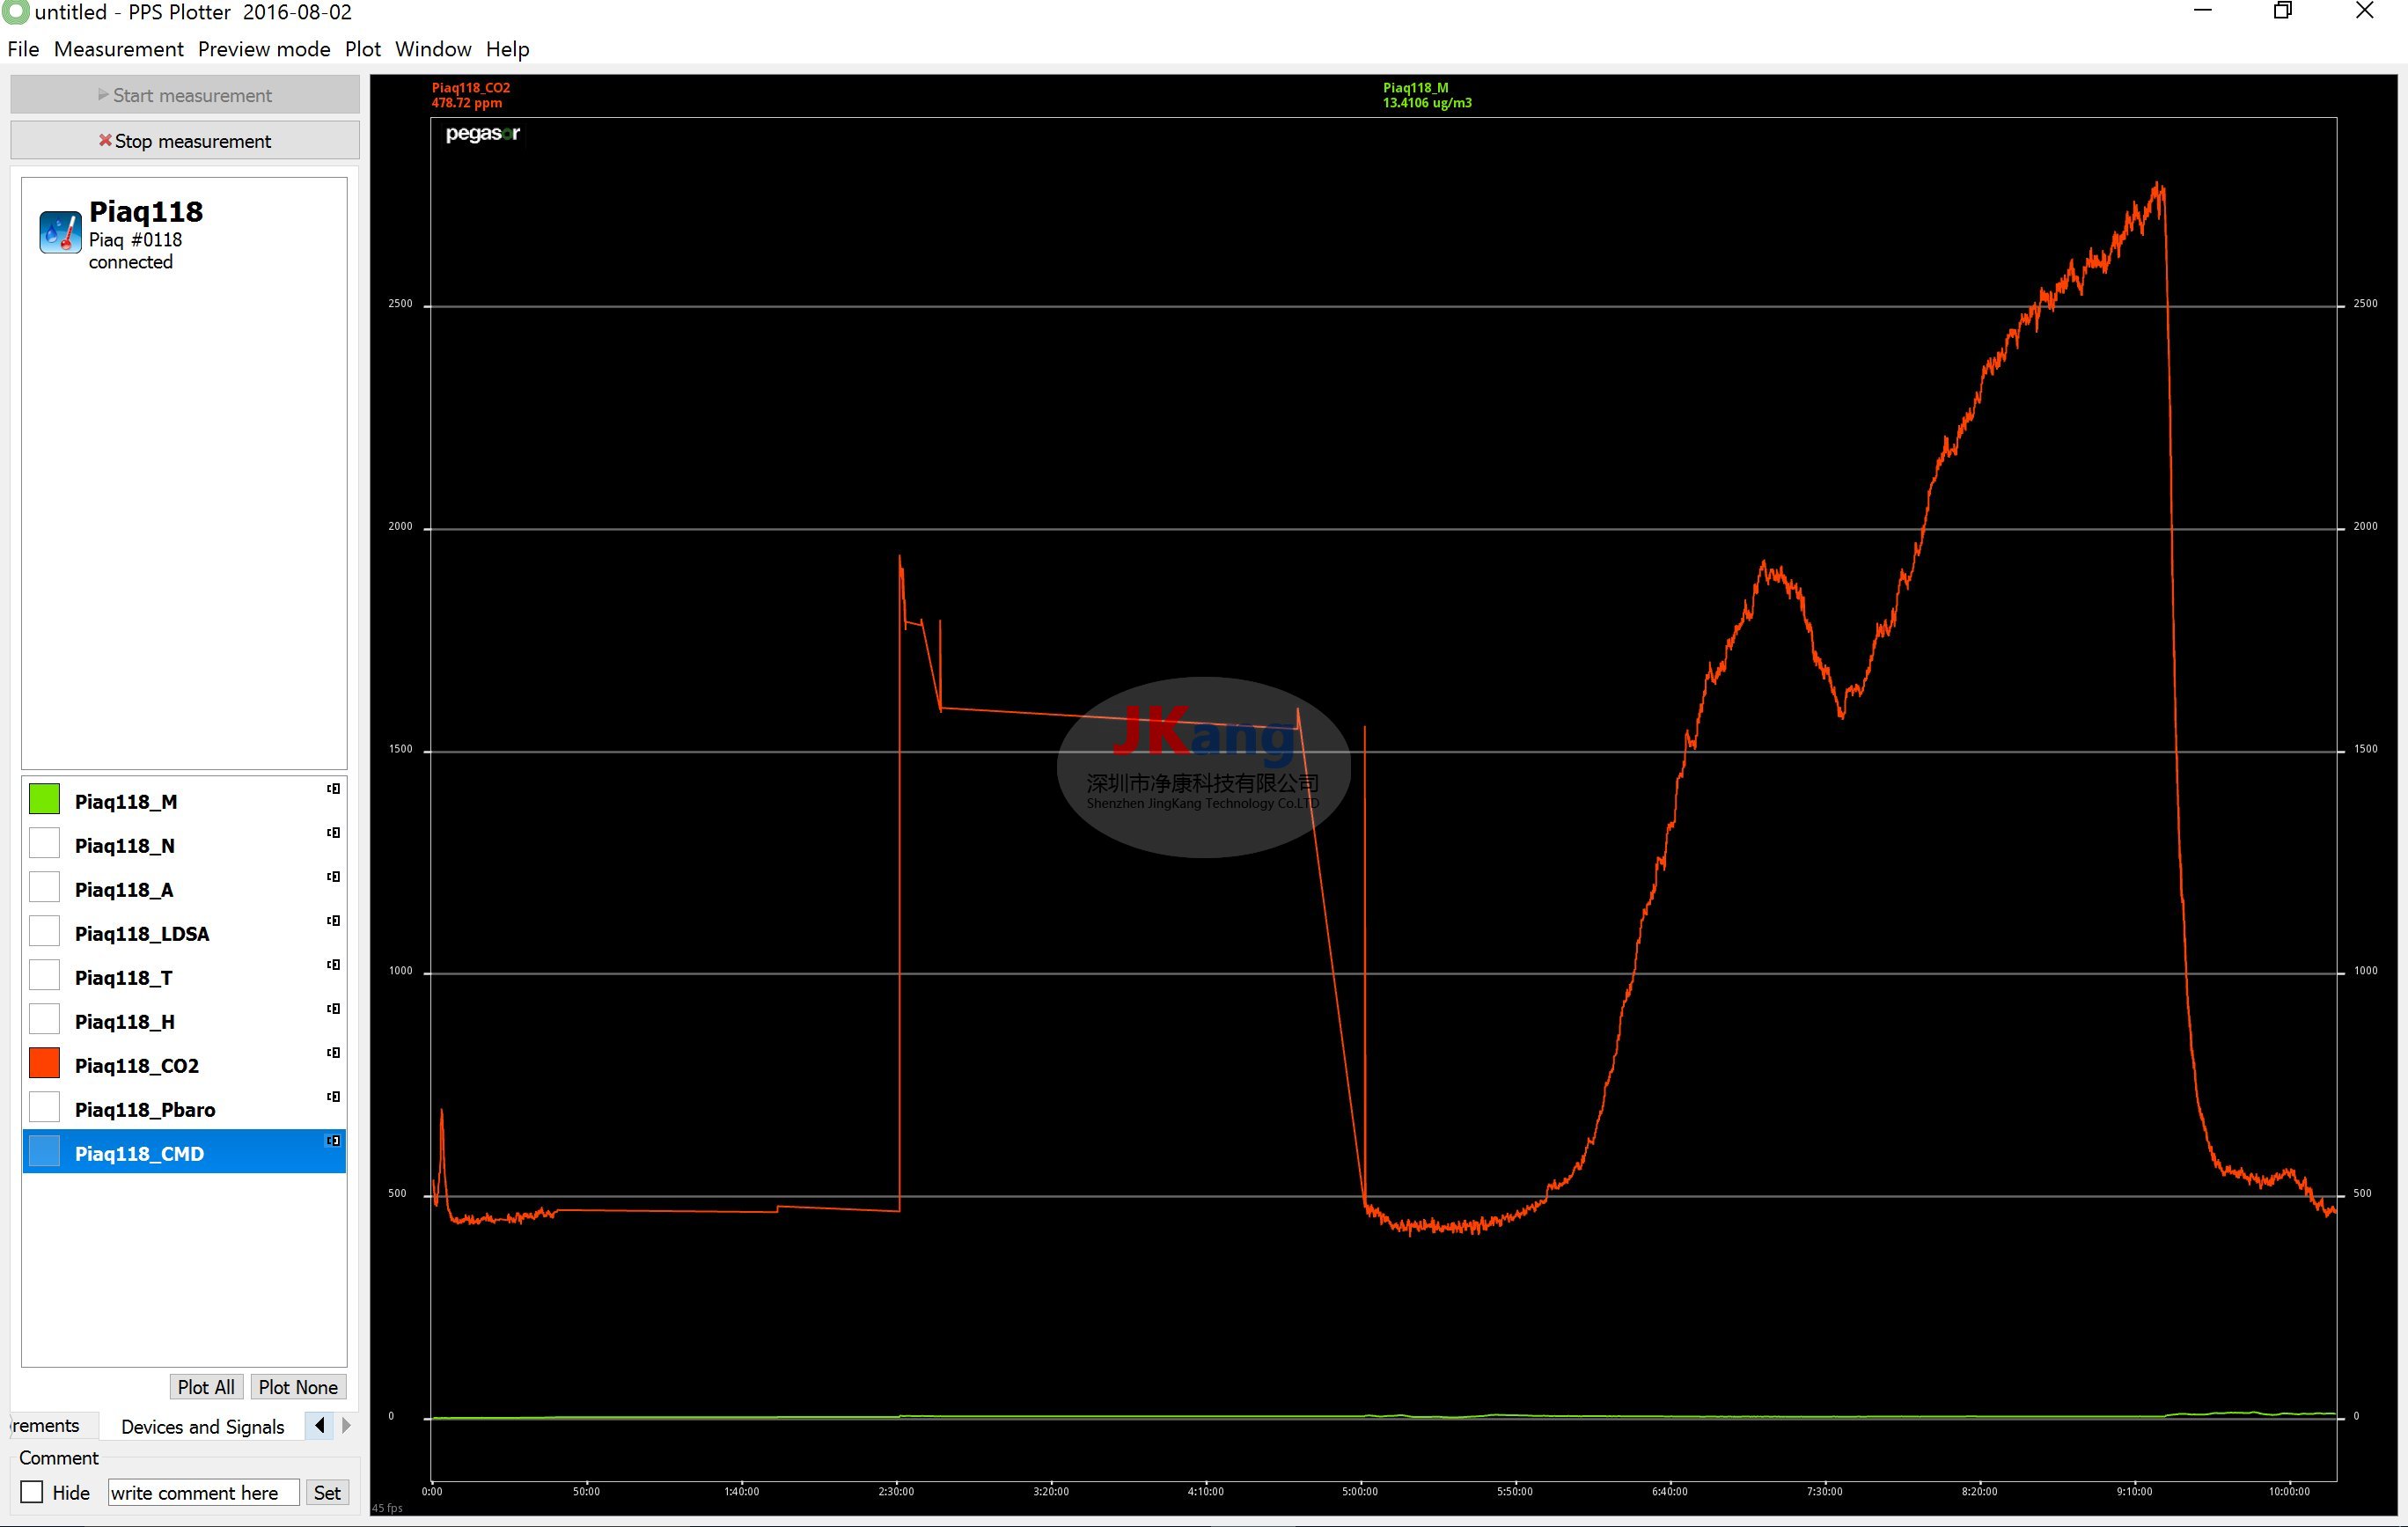Image resolution: width=2408 pixels, height=1527 pixels.
Task: Toggle the orange Piaq118_CO2 signal color box
Action: [x=44, y=1063]
